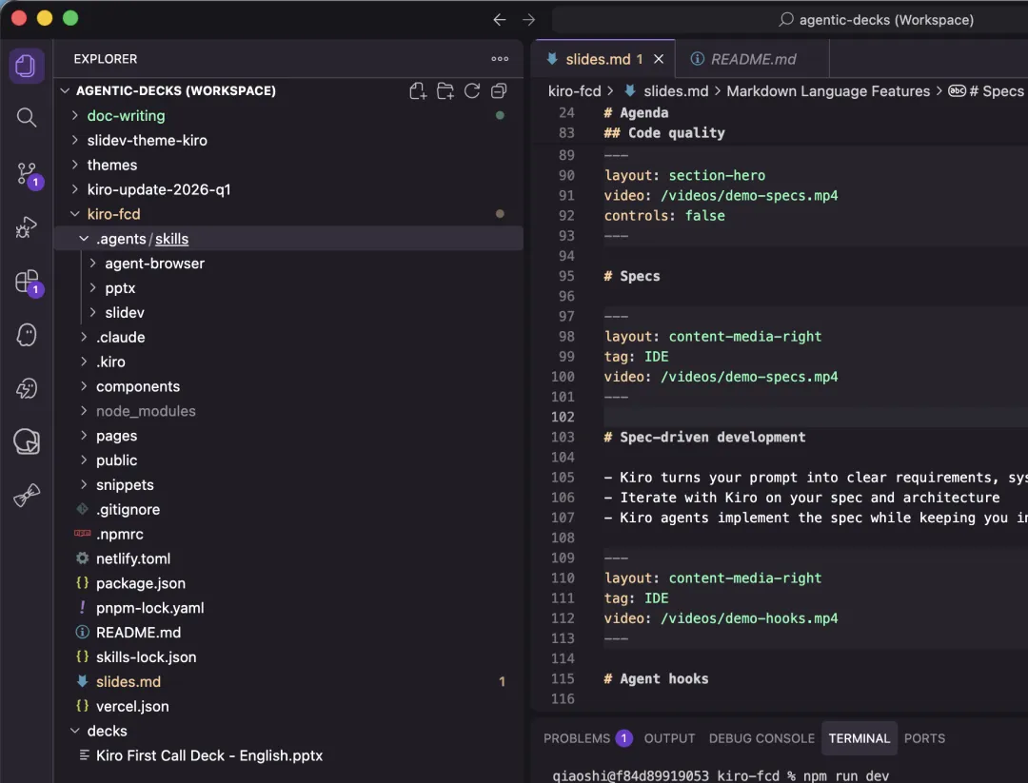Collapse the AGENTIC-DECKS workspace root
This screenshot has height=783, width=1028.
tap(65, 90)
